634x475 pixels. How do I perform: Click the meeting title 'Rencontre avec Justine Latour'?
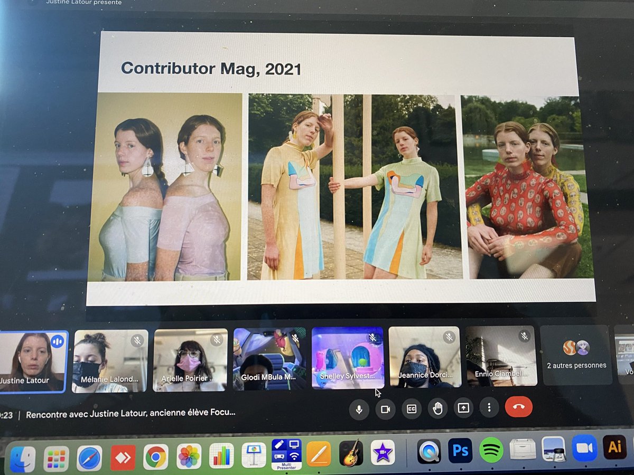130,413
